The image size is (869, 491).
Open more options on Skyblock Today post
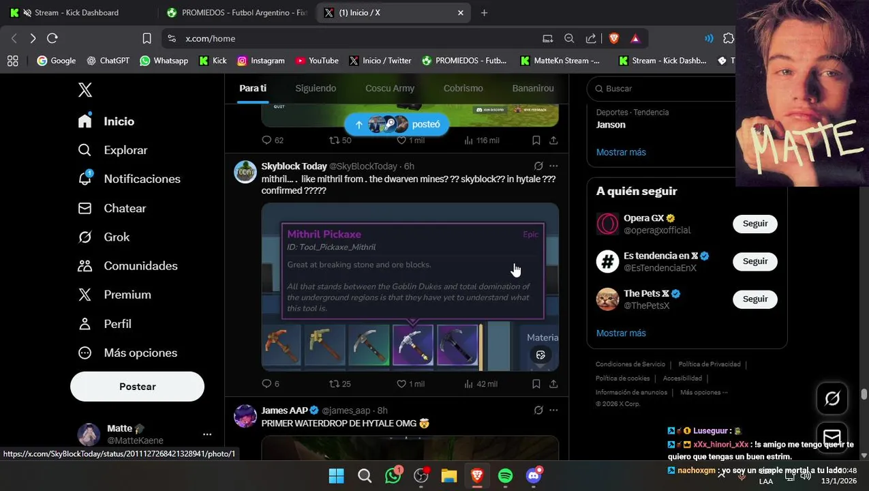(553, 166)
